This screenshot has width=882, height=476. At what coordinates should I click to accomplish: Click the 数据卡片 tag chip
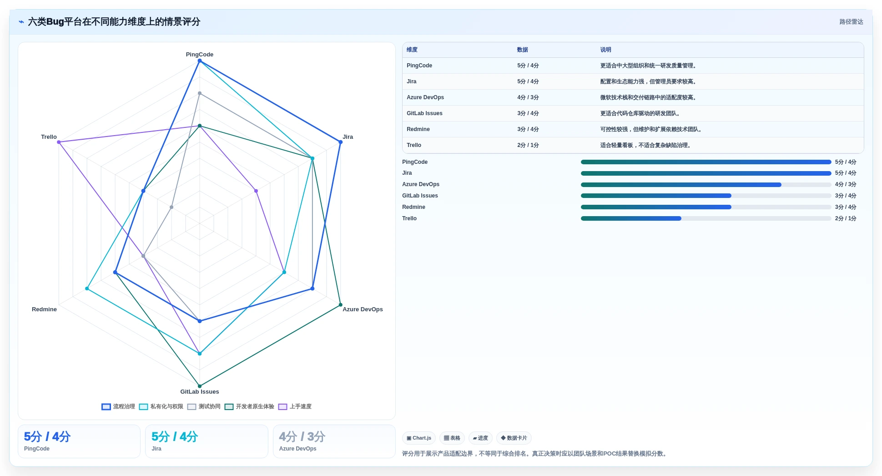pyautogui.click(x=514, y=438)
